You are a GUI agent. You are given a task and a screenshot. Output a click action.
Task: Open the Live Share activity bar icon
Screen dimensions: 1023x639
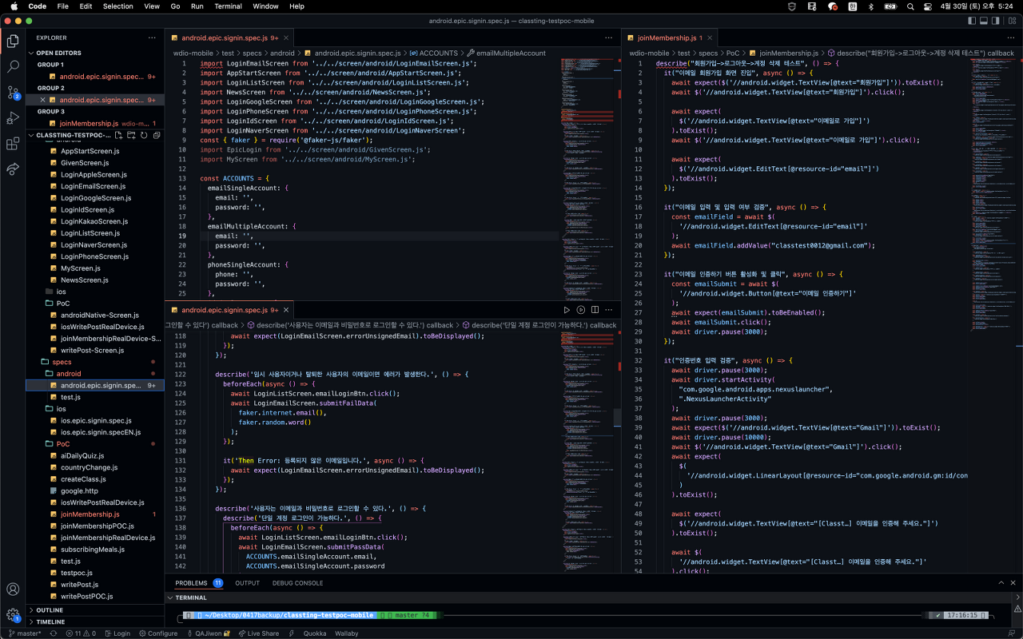[x=13, y=169]
